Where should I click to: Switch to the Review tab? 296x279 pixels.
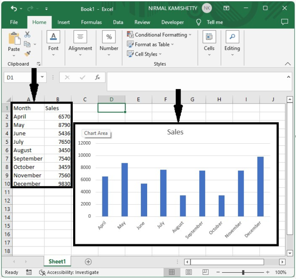click(142, 22)
